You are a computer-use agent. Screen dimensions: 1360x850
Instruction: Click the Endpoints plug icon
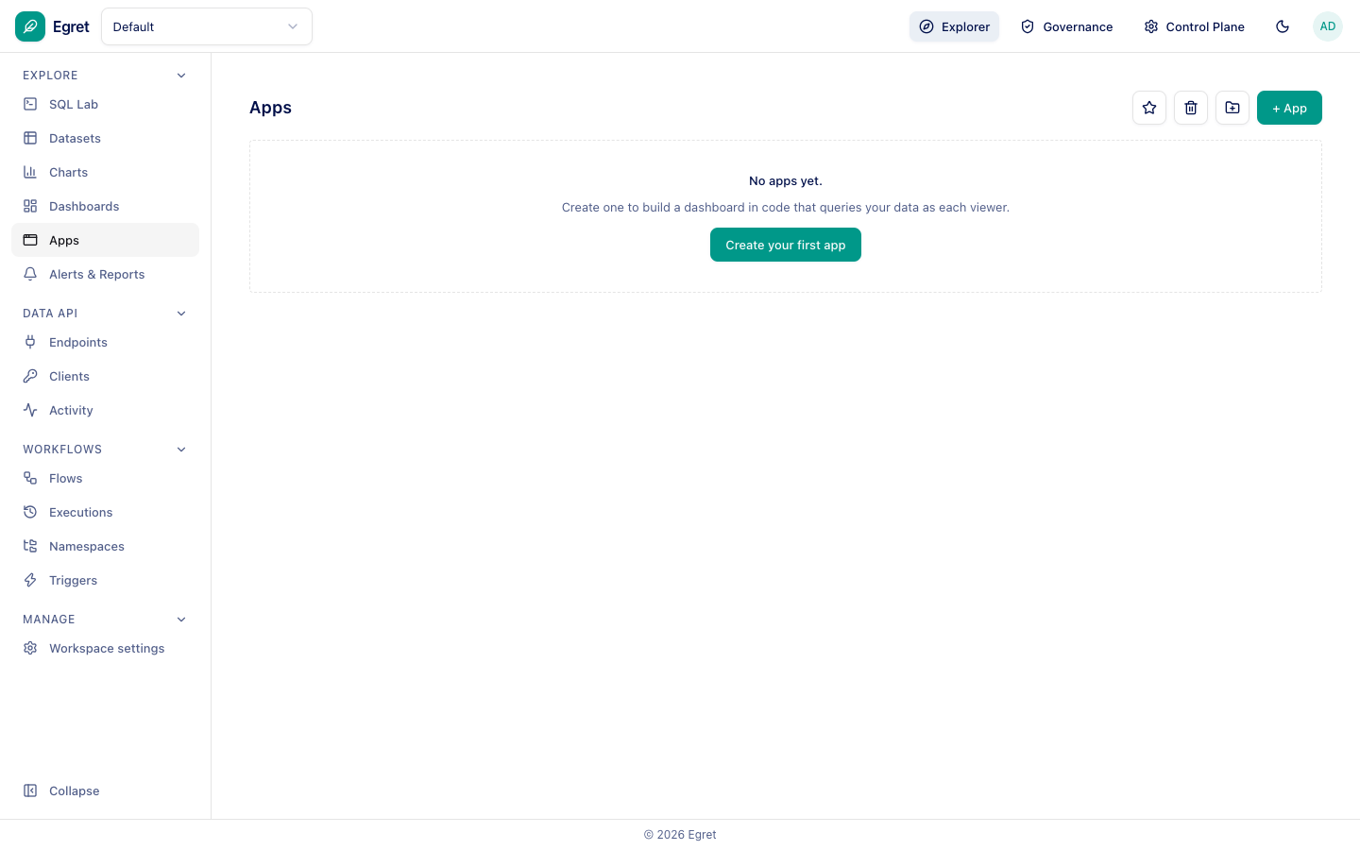coord(30,342)
